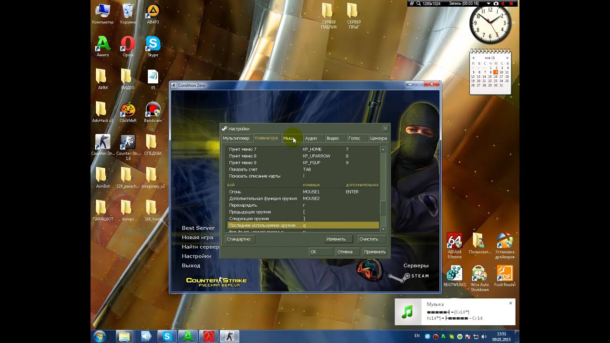610x343 pixels.
Task: Open the Цензура settings tab
Action: pyautogui.click(x=378, y=138)
